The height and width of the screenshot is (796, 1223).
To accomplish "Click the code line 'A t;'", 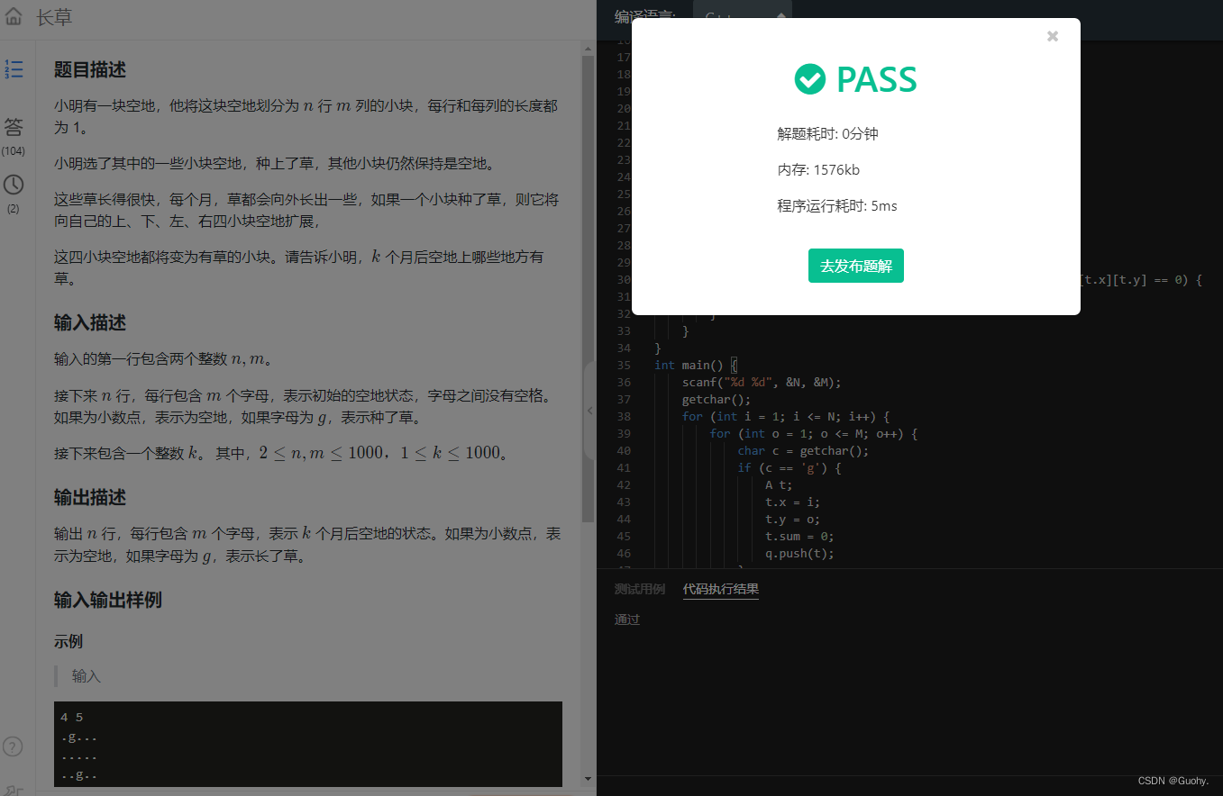I will click(779, 484).
